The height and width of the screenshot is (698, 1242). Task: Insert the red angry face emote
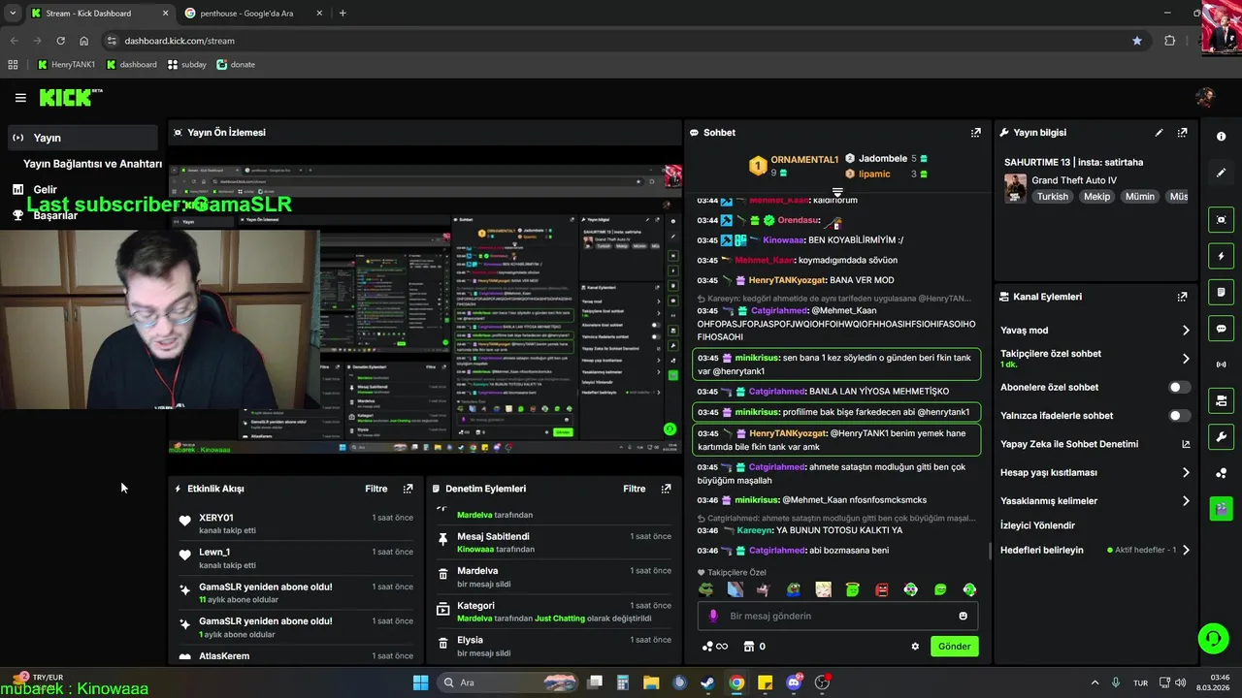(881, 589)
